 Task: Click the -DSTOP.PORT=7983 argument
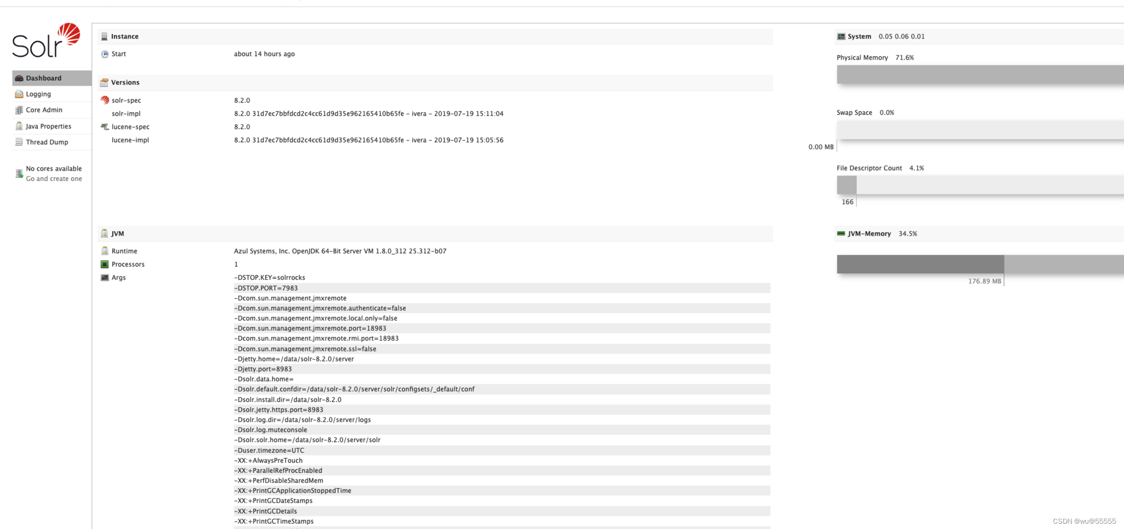[502, 288]
